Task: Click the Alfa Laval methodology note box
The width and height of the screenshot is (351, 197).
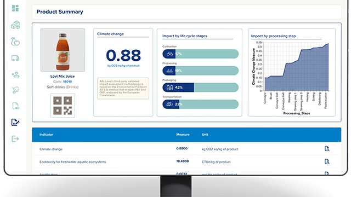Action: 123,88
